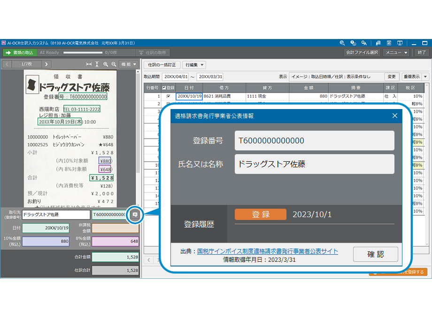
Task: Click the manual document icon in title bar
Action: tap(378, 43)
